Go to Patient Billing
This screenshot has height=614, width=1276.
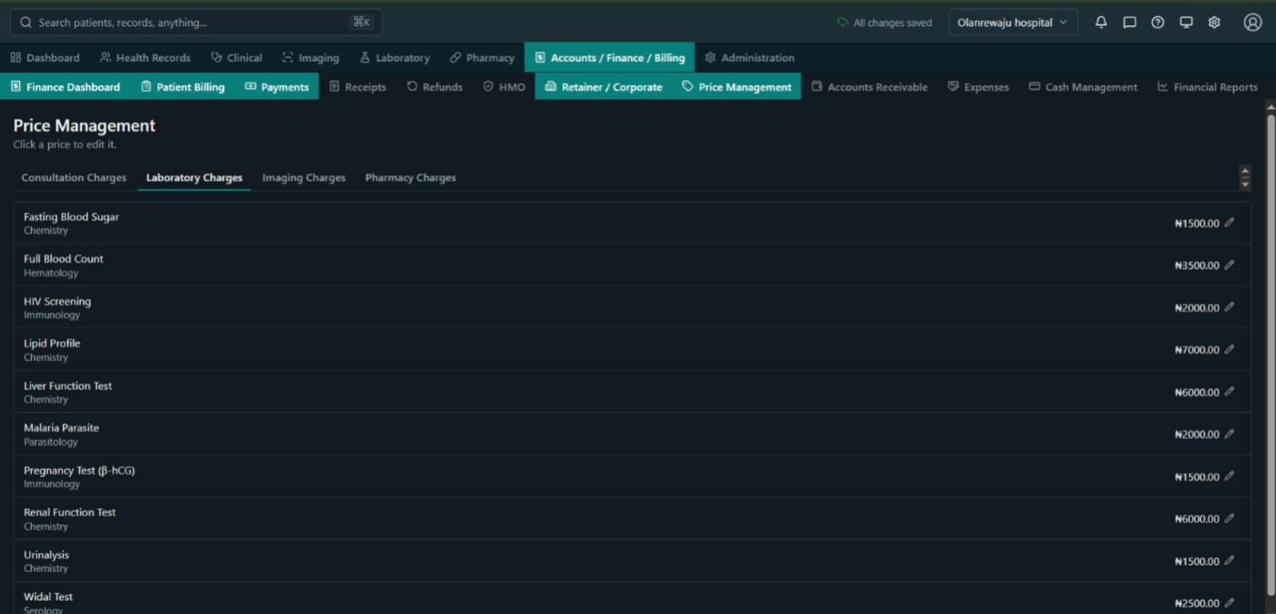183,87
